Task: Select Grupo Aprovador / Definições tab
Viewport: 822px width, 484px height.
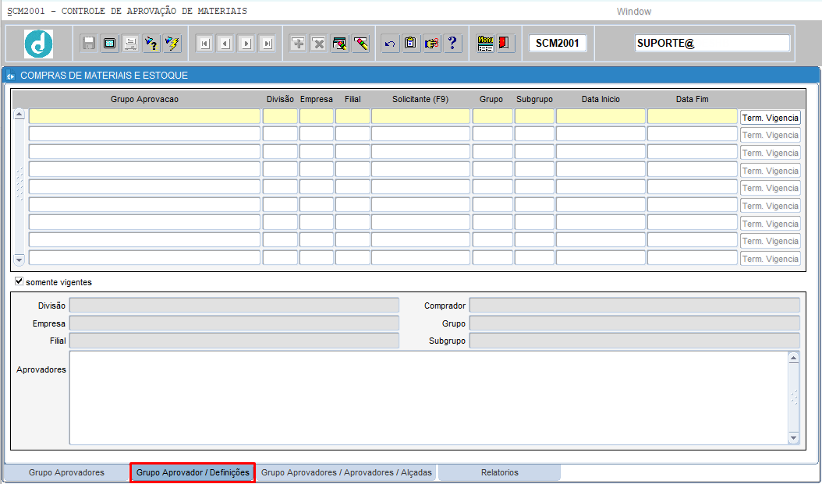Action: [193, 472]
